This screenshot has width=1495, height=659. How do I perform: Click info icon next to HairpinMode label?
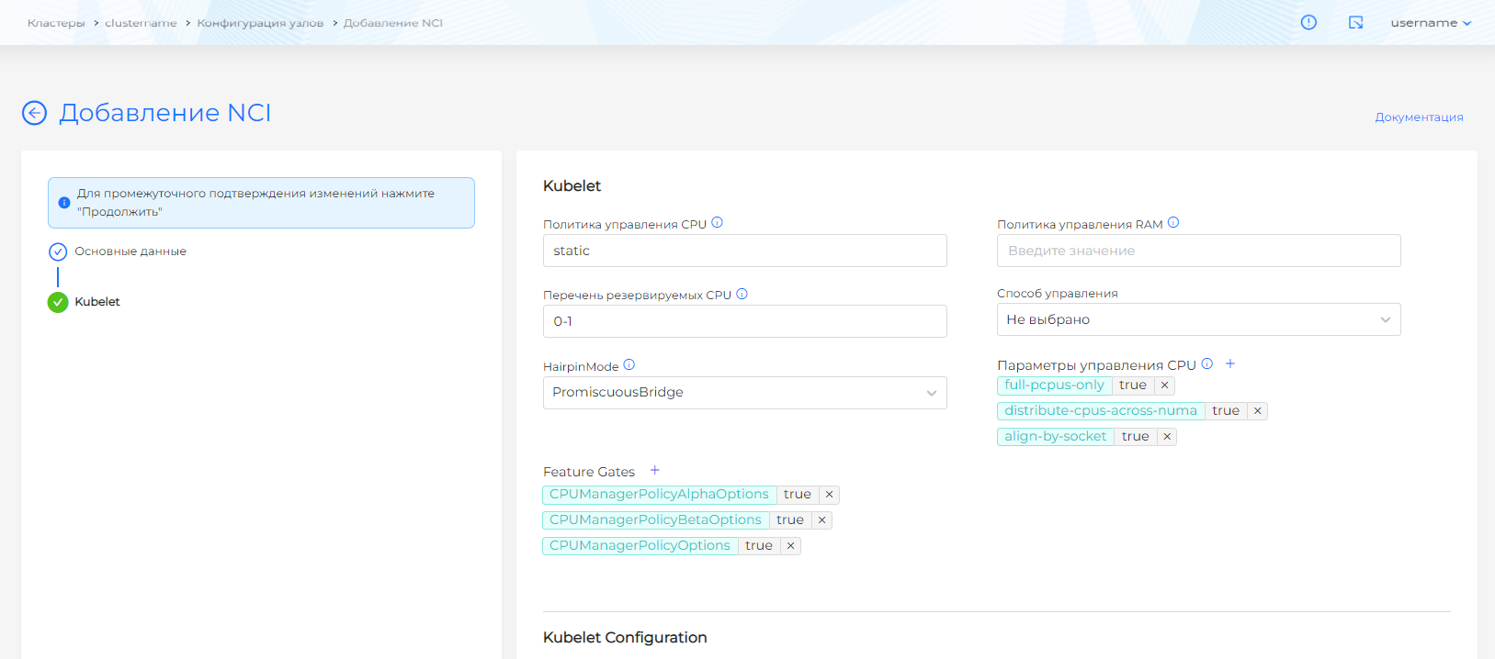pyautogui.click(x=629, y=365)
